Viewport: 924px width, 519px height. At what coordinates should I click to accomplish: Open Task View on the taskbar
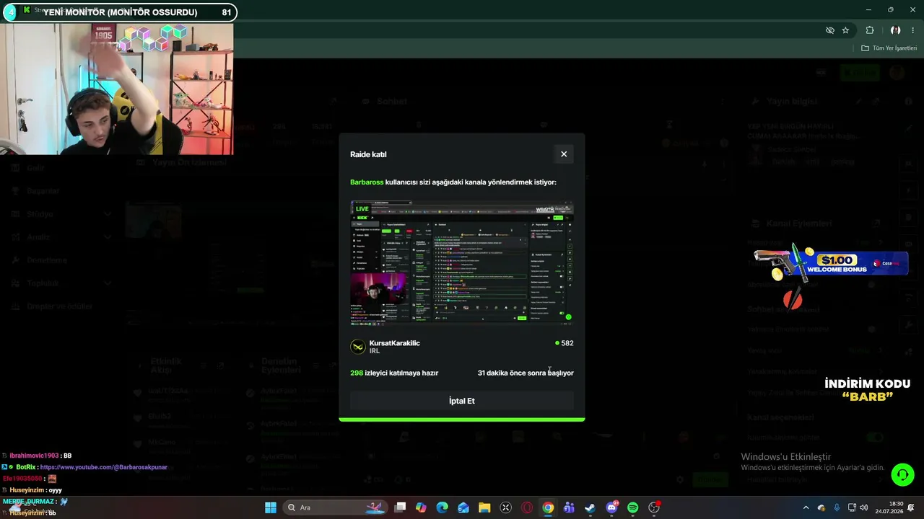[401, 507]
